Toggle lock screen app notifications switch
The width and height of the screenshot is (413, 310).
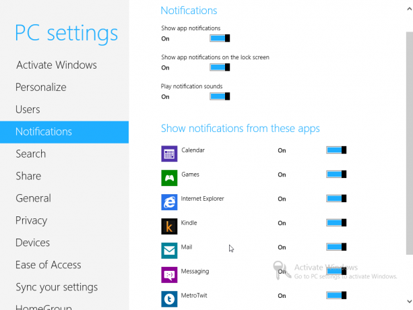click(x=220, y=67)
